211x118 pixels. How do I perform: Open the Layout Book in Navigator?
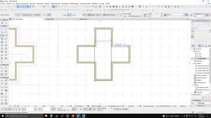pyautogui.click(x=206, y=46)
